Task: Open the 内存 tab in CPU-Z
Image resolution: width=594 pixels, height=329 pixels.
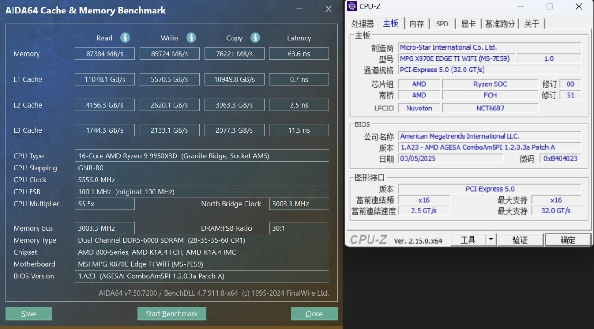Action: point(416,24)
